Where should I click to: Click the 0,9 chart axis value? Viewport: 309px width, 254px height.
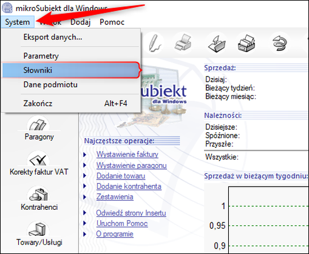coord(220,246)
